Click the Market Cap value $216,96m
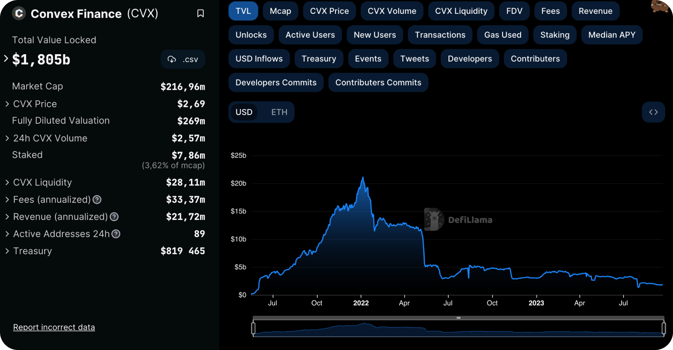 pos(183,87)
